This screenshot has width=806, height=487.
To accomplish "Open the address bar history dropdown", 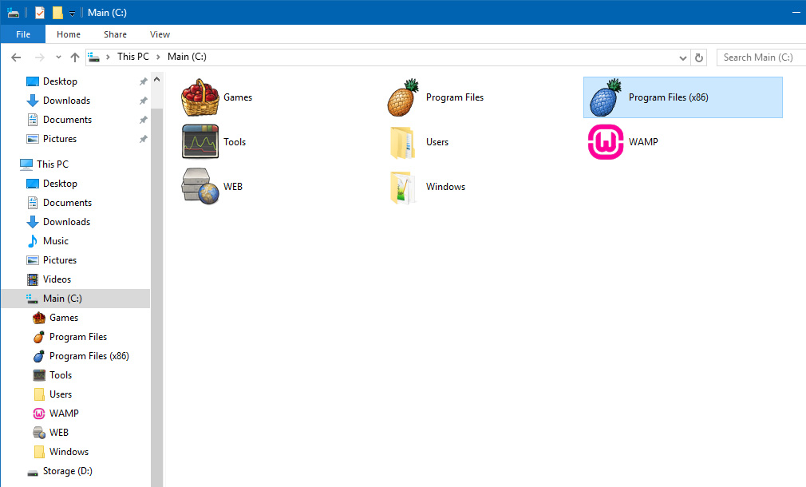I will [x=682, y=57].
